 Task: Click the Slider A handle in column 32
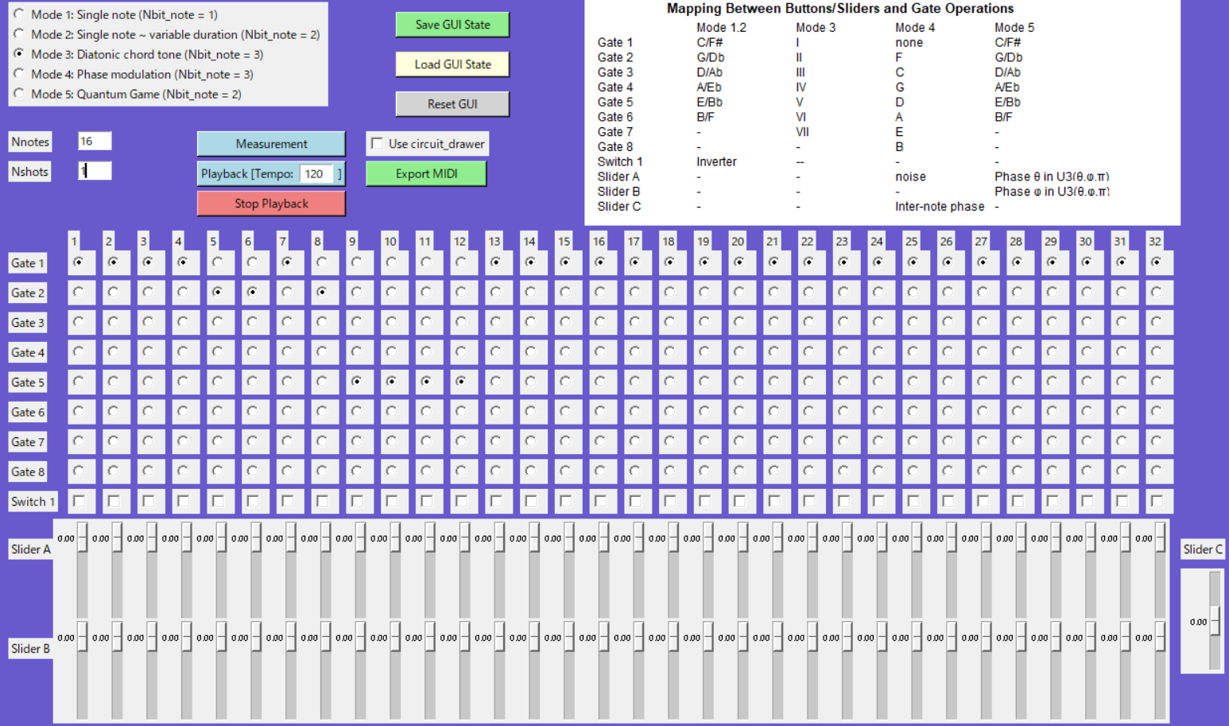click(x=1161, y=538)
